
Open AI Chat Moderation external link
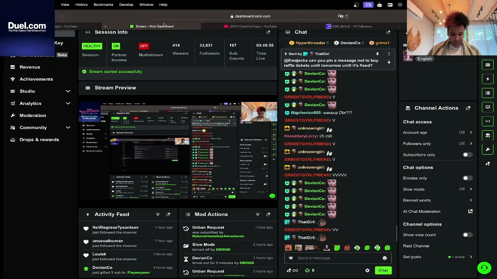(470, 212)
